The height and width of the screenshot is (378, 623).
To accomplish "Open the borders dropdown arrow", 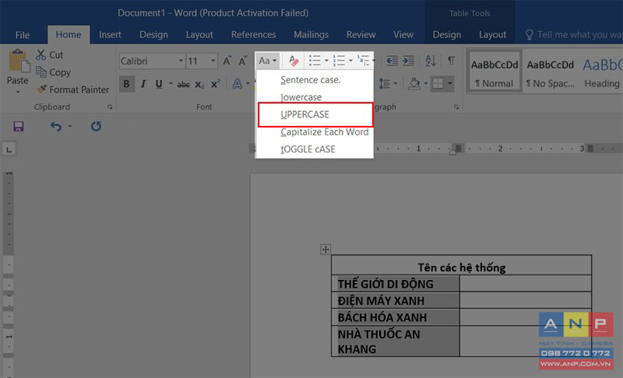I will 450,84.
